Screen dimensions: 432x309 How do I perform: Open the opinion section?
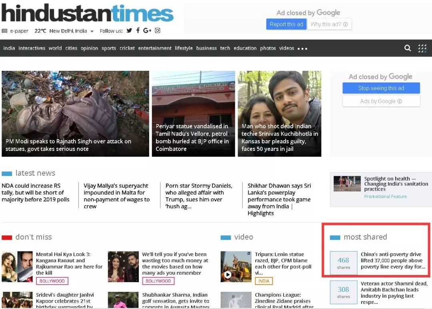click(89, 48)
